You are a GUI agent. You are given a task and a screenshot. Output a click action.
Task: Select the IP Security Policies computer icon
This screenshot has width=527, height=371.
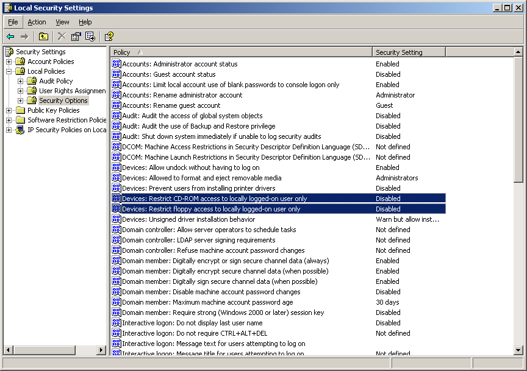[20, 130]
